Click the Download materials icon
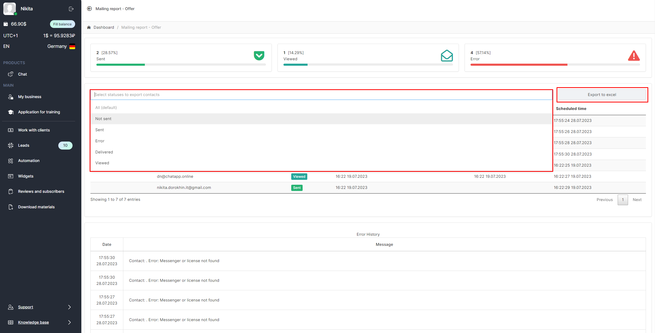Viewport: 655px width, 333px height. point(11,207)
